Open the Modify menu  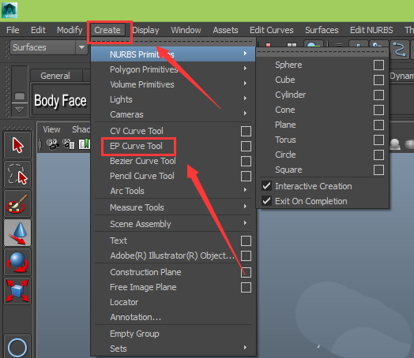click(x=70, y=30)
